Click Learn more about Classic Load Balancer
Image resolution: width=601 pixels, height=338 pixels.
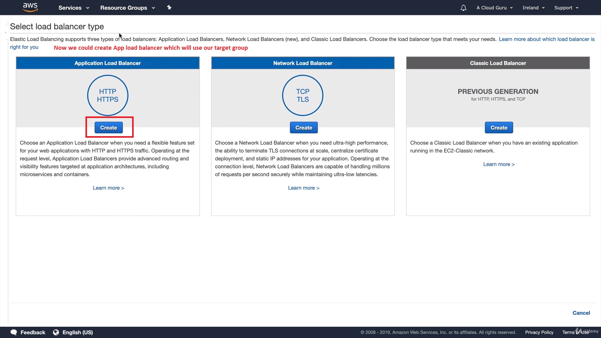499,164
